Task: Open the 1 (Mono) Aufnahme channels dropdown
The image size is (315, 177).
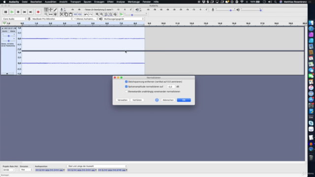Action: pos(86,19)
